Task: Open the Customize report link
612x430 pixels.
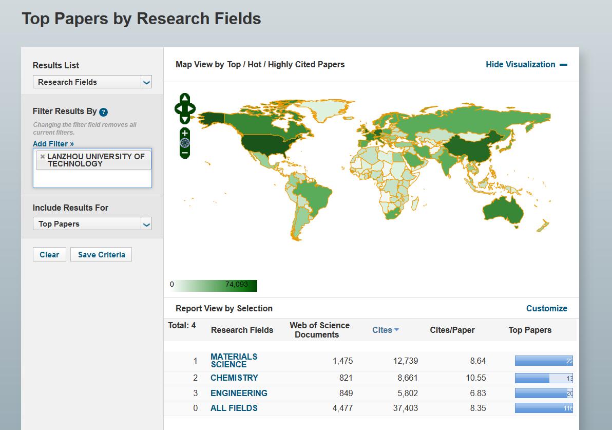Action: (546, 308)
